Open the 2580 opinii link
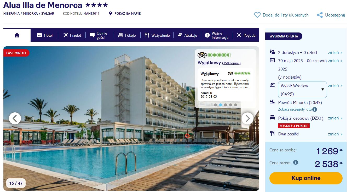 (231, 63)
